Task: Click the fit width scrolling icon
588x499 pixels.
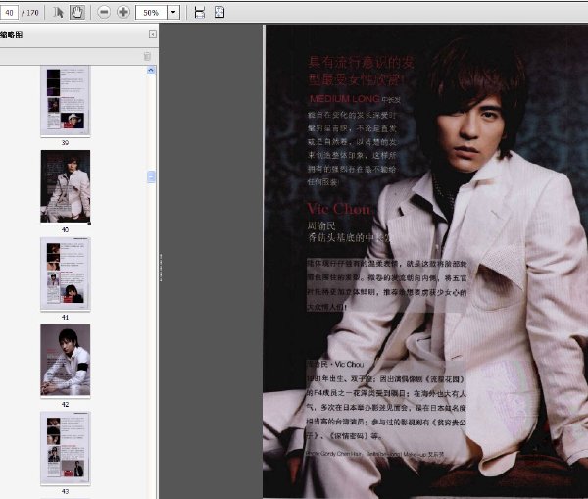Action: (200, 13)
